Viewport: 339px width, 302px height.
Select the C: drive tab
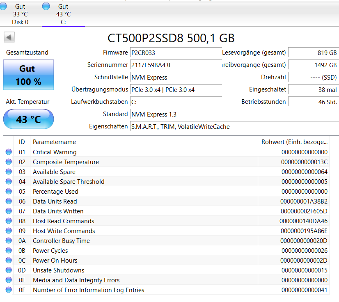tap(63, 14)
